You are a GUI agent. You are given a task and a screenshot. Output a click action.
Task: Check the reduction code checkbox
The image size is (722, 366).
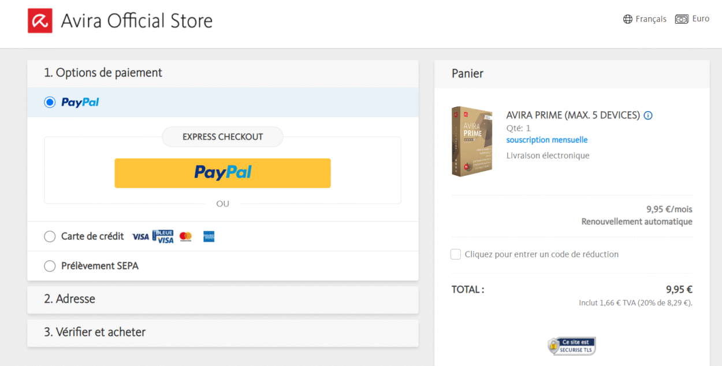point(455,254)
